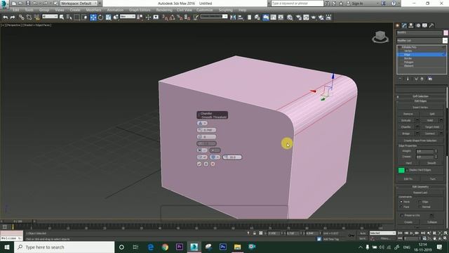
Task: Click the main toolbar Redo arrow
Action: [13, 17]
